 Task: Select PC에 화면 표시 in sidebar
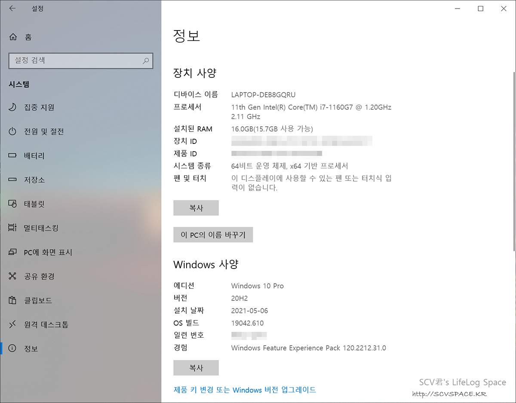(x=80, y=252)
